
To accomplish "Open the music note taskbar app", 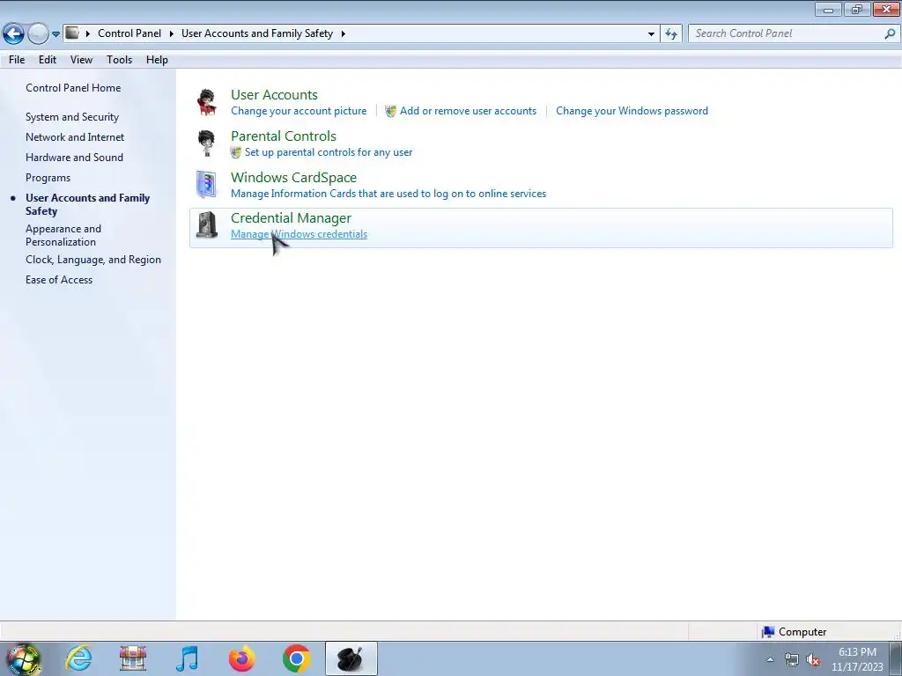I will point(187,658).
